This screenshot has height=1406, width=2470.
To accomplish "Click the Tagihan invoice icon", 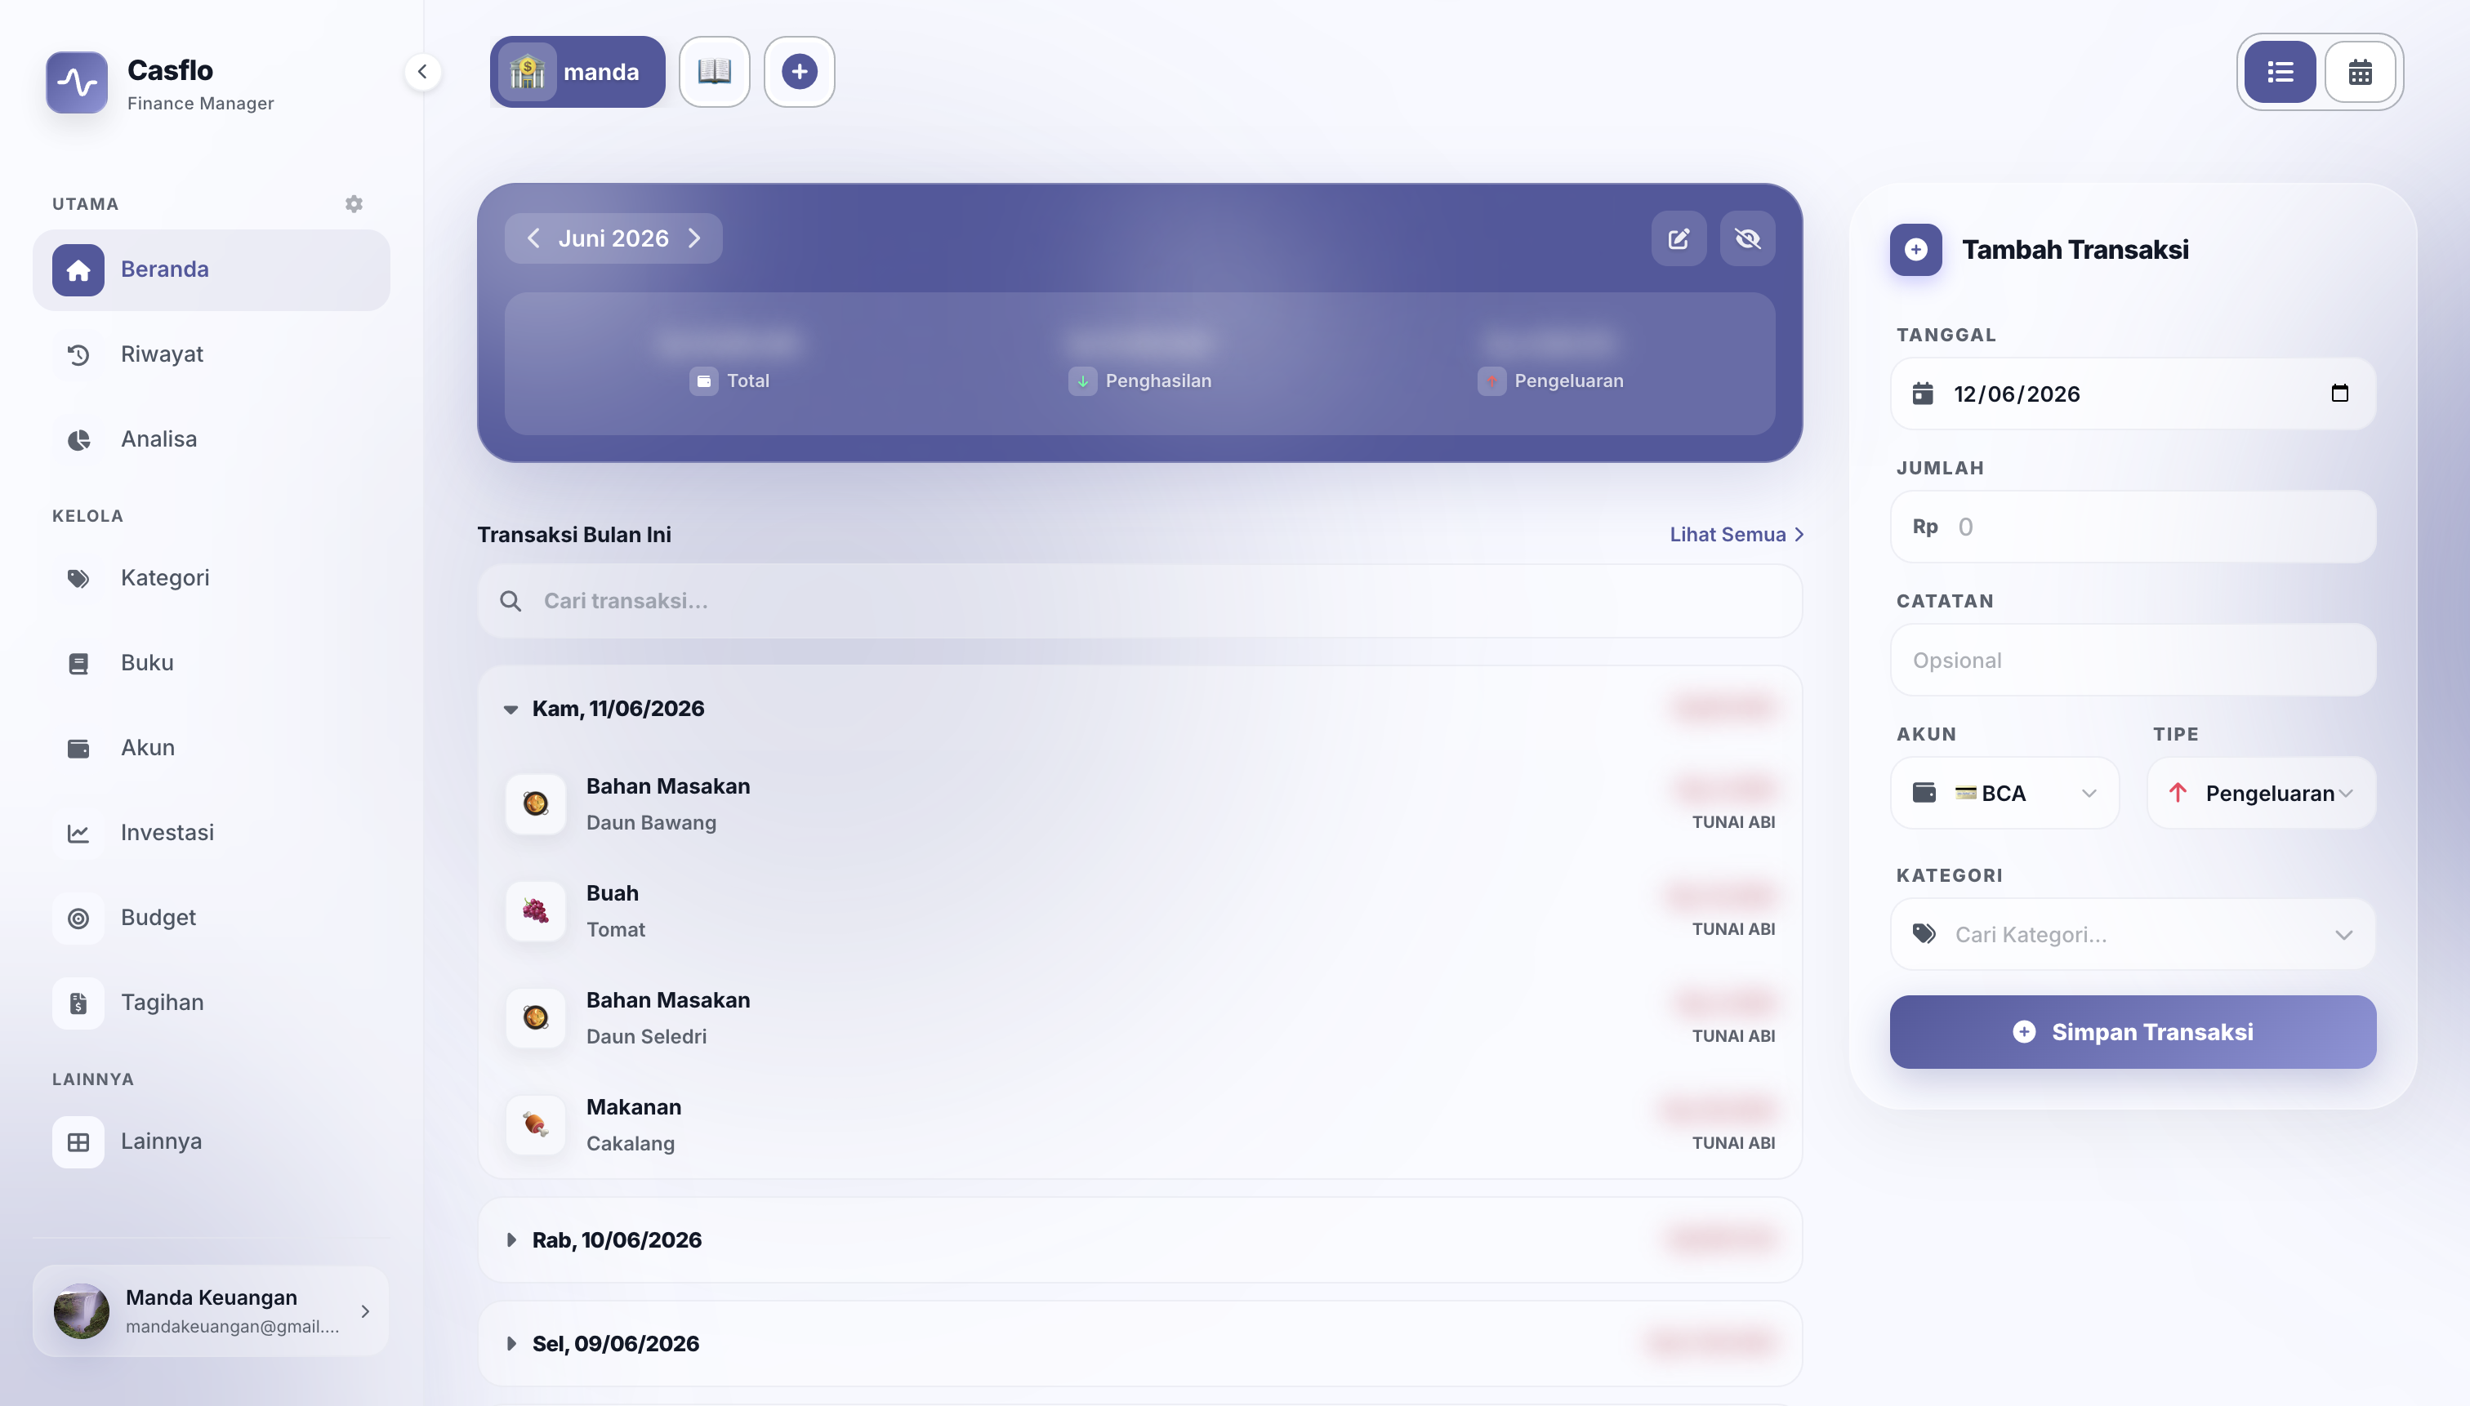I will (78, 1003).
